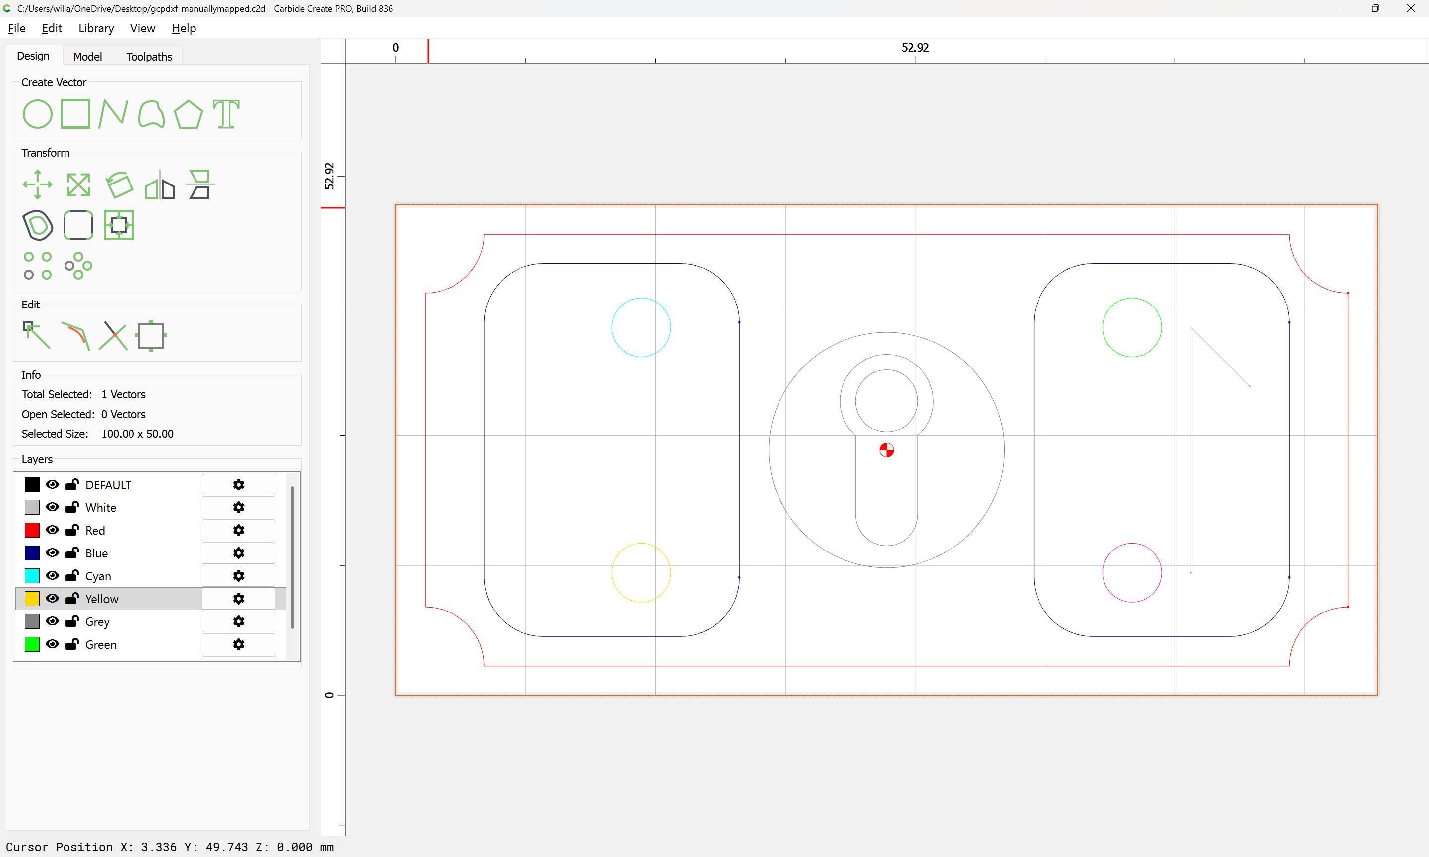Screen dimensions: 1429x857
Task: Click the Layers list scrollbar
Action: pyautogui.click(x=292, y=557)
